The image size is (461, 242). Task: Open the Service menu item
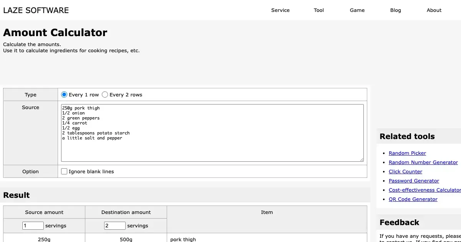tap(280, 10)
